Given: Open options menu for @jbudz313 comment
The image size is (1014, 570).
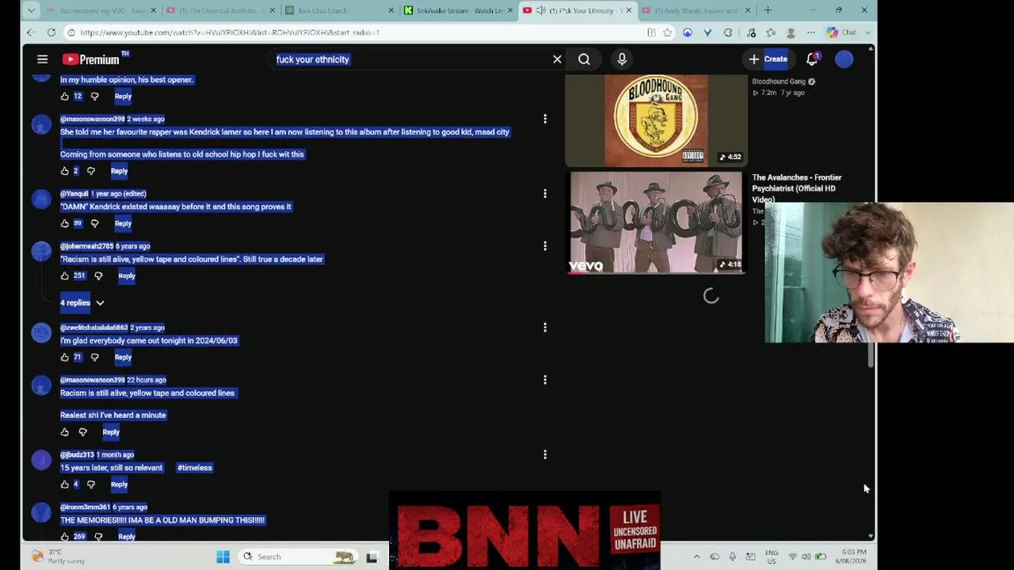Looking at the screenshot, I should point(545,454).
